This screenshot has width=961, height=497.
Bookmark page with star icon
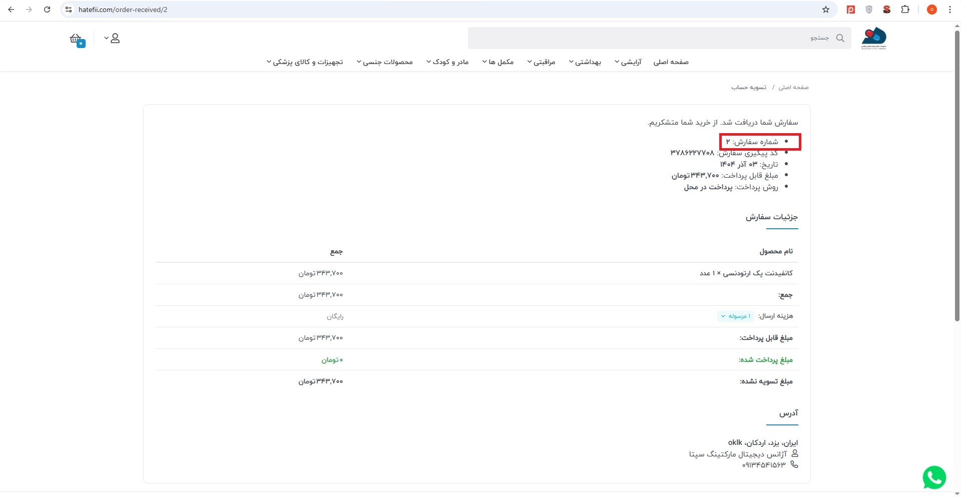[x=826, y=10]
